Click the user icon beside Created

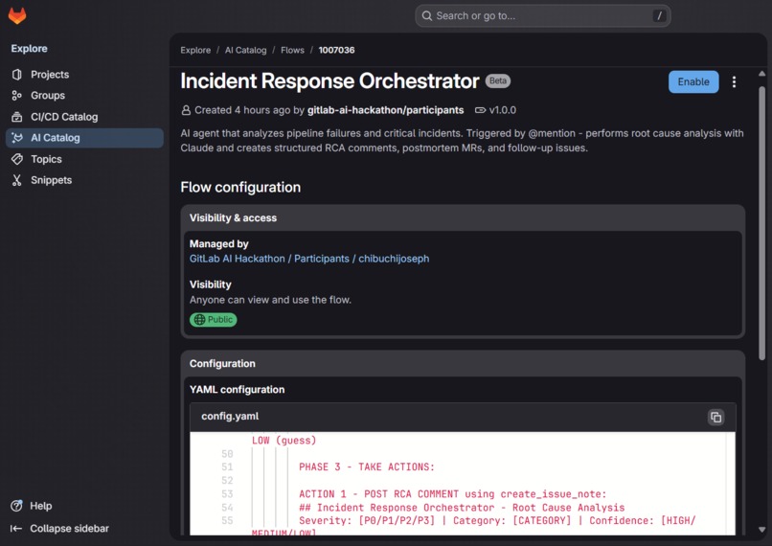pyautogui.click(x=186, y=110)
